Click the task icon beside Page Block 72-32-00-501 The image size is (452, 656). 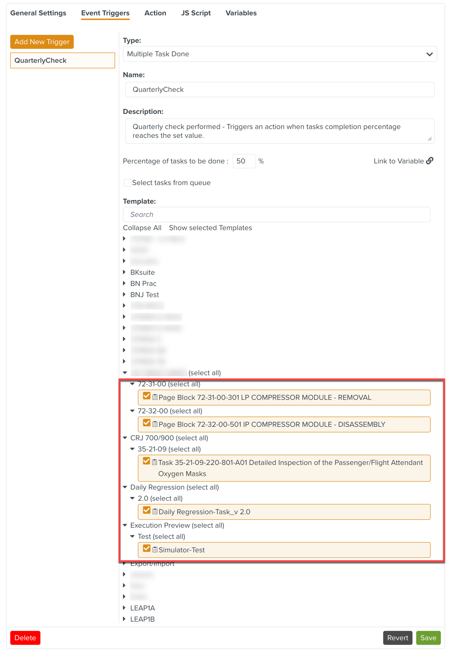[x=155, y=424]
